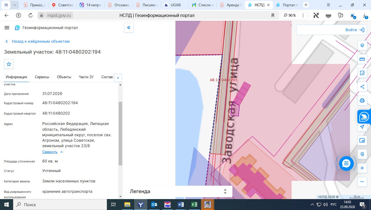
Task: Click the Геоинформационный портал logo
Action: [46, 28]
